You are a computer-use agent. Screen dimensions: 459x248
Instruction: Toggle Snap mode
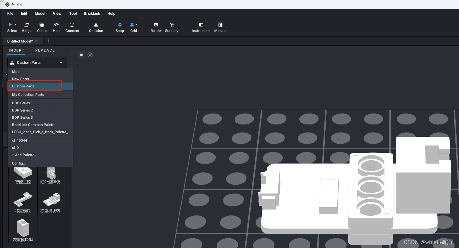point(120,27)
